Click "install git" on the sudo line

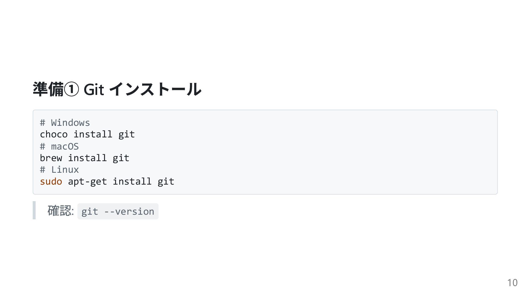[x=143, y=182]
